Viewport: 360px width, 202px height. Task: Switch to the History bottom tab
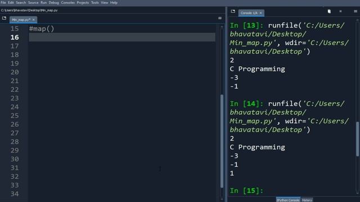307,200
